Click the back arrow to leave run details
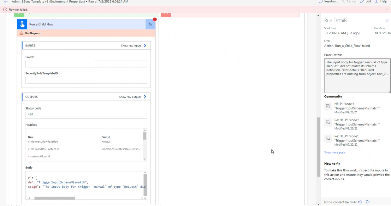This screenshot has height=206, width=391. pos(6,2)
